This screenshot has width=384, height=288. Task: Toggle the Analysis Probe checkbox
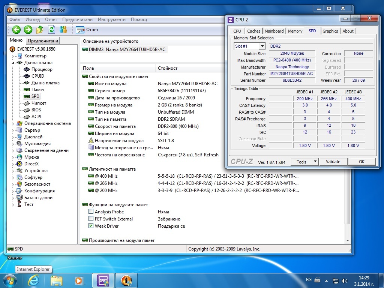coord(91,211)
